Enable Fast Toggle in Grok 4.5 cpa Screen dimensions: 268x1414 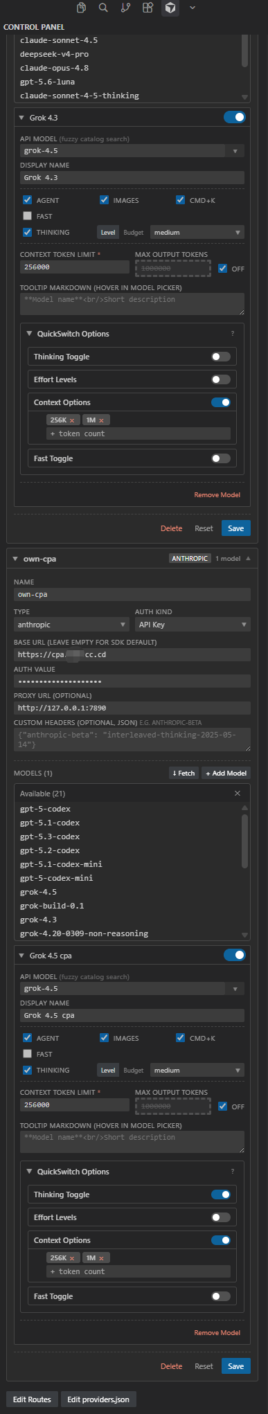(x=221, y=1296)
